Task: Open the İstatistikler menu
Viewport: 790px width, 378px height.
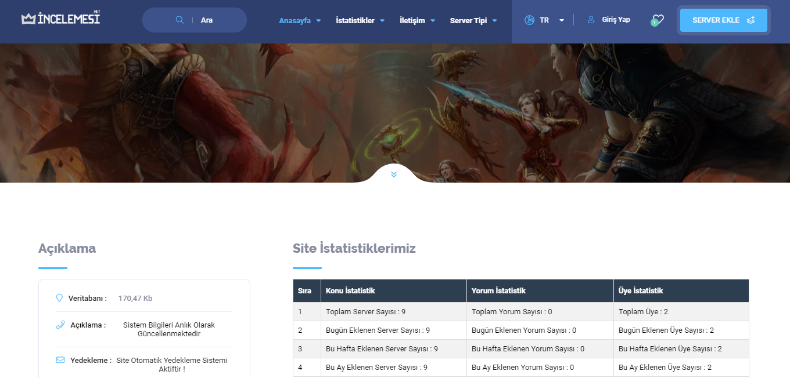Action: [x=355, y=20]
